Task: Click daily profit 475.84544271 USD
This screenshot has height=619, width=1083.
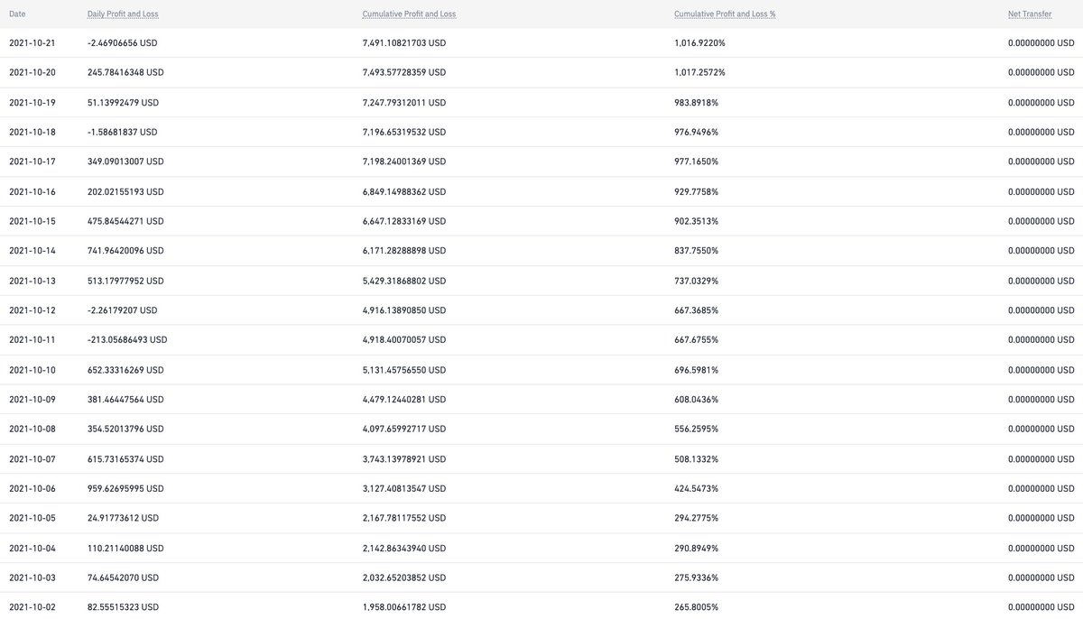Action: (125, 221)
